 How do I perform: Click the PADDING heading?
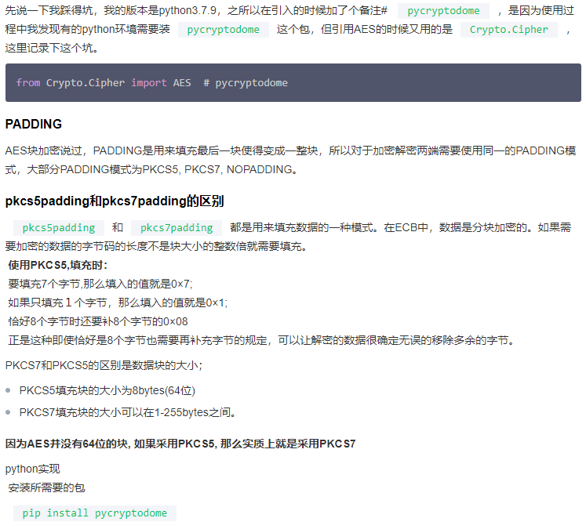pyautogui.click(x=34, y=124)
